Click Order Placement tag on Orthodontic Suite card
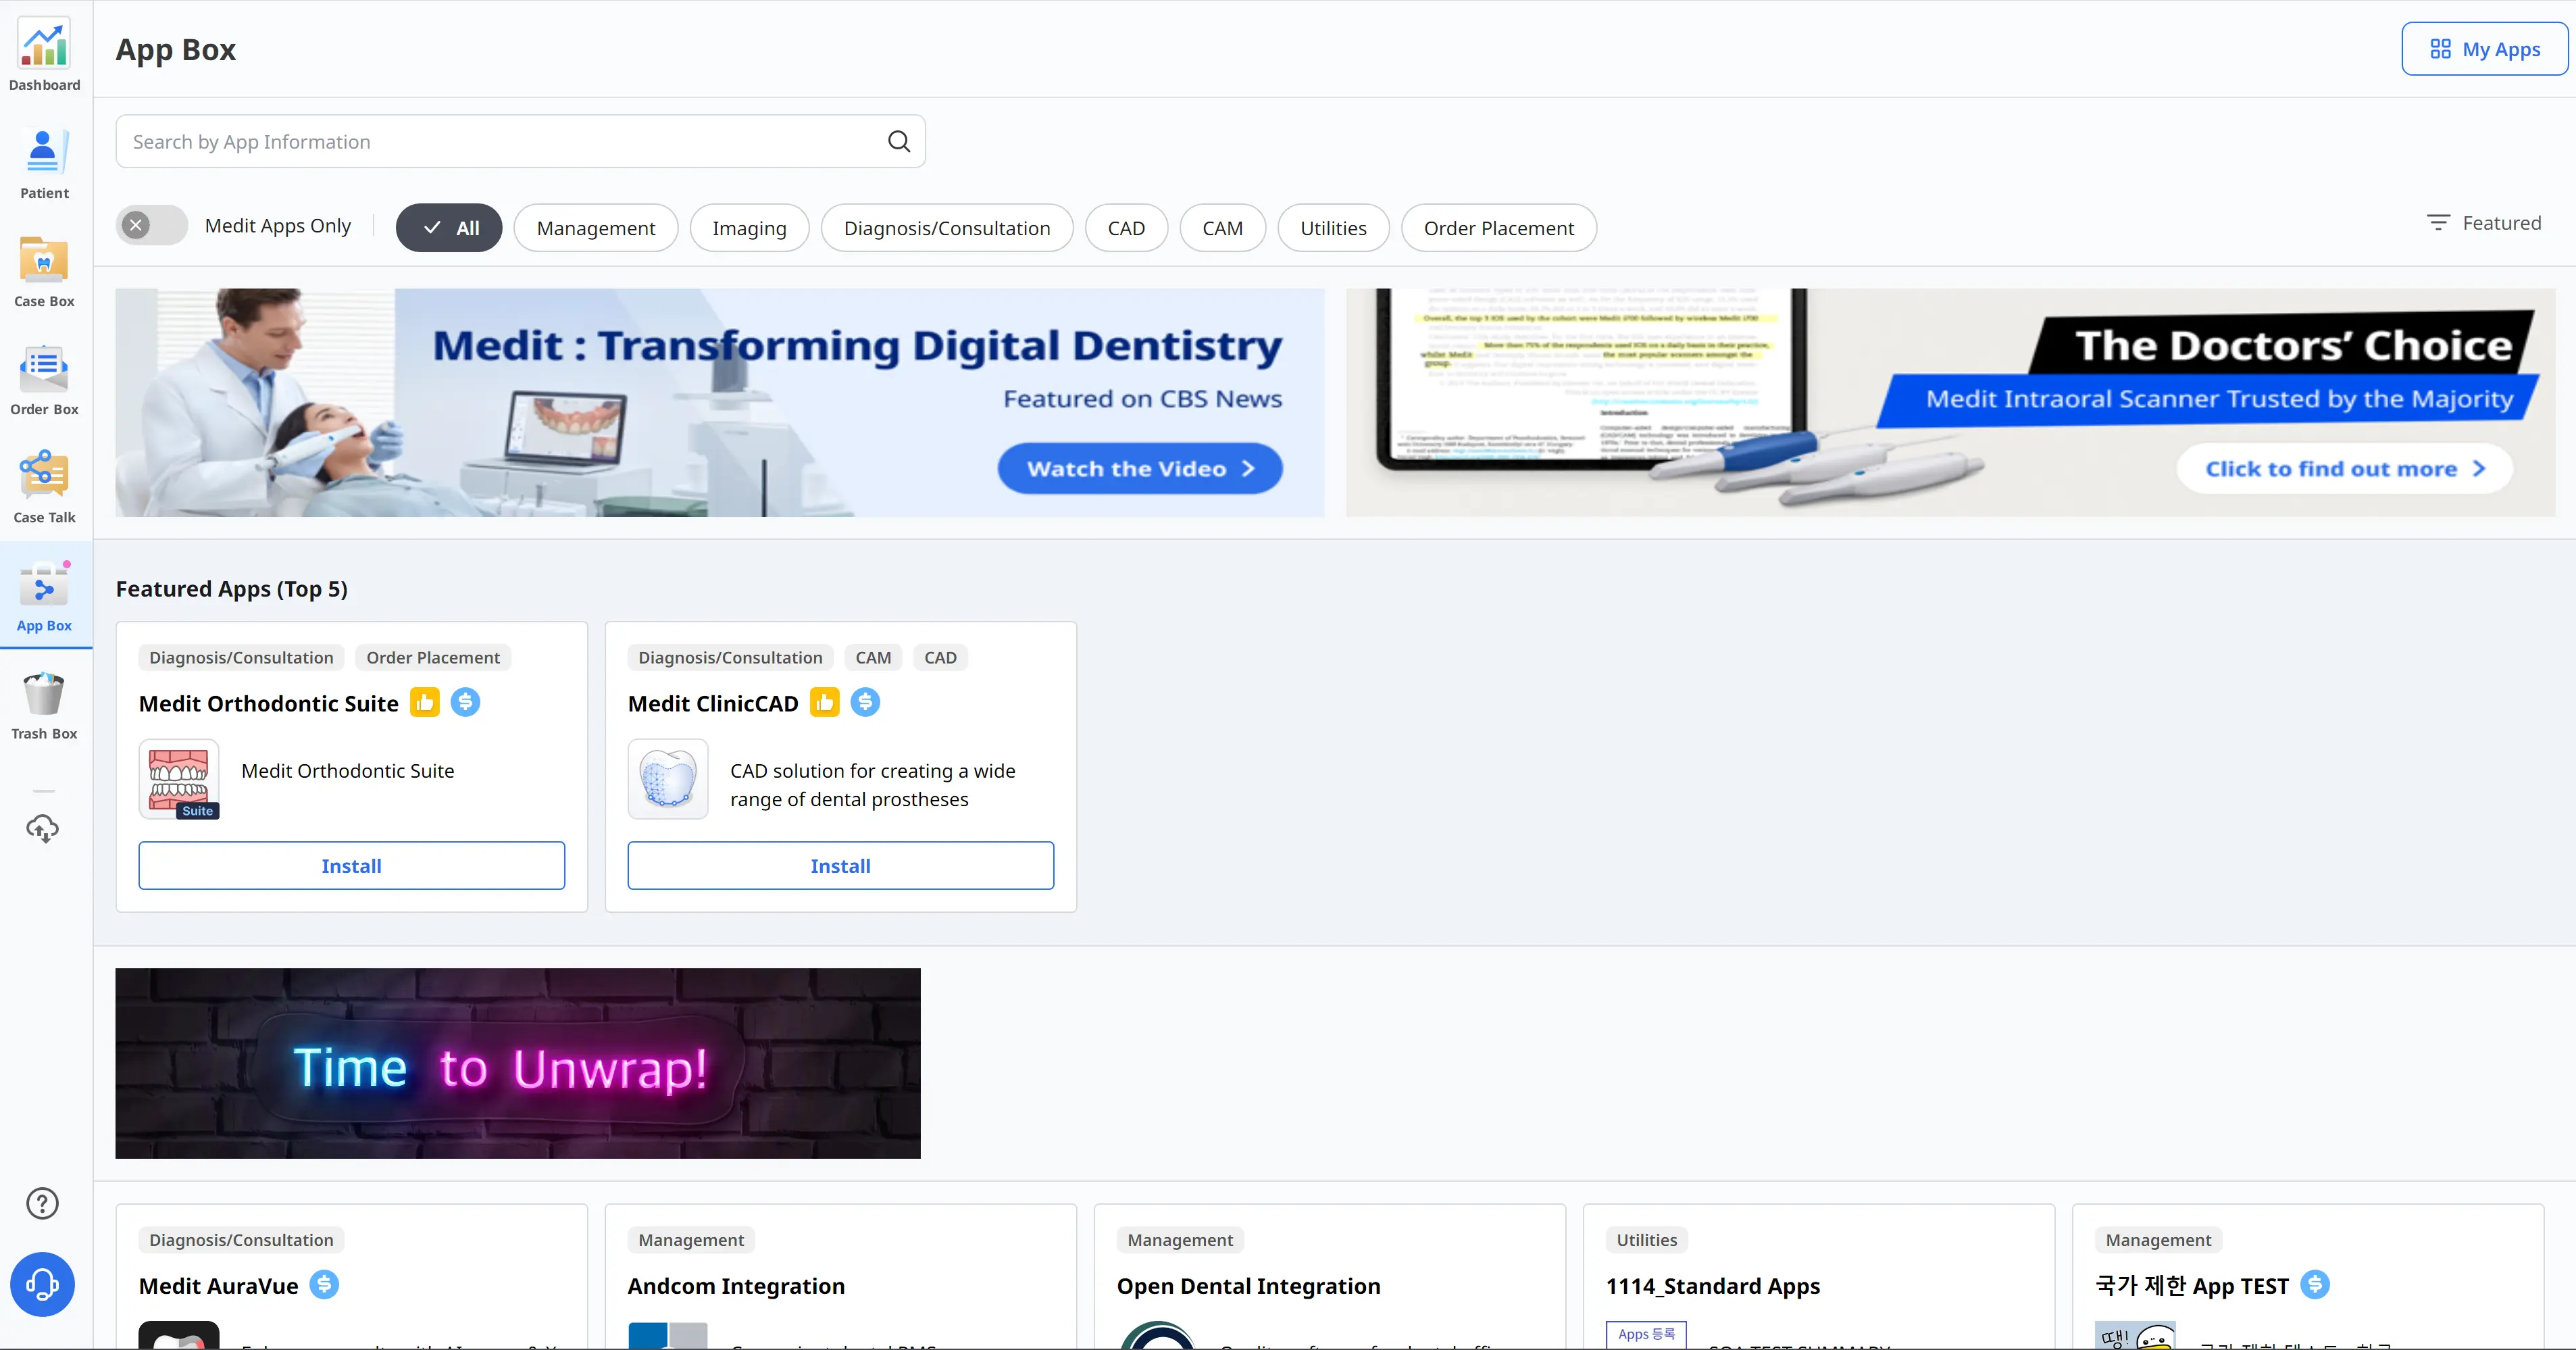The height and width of the screenshot is (1350, 2576). click(433, 657)
